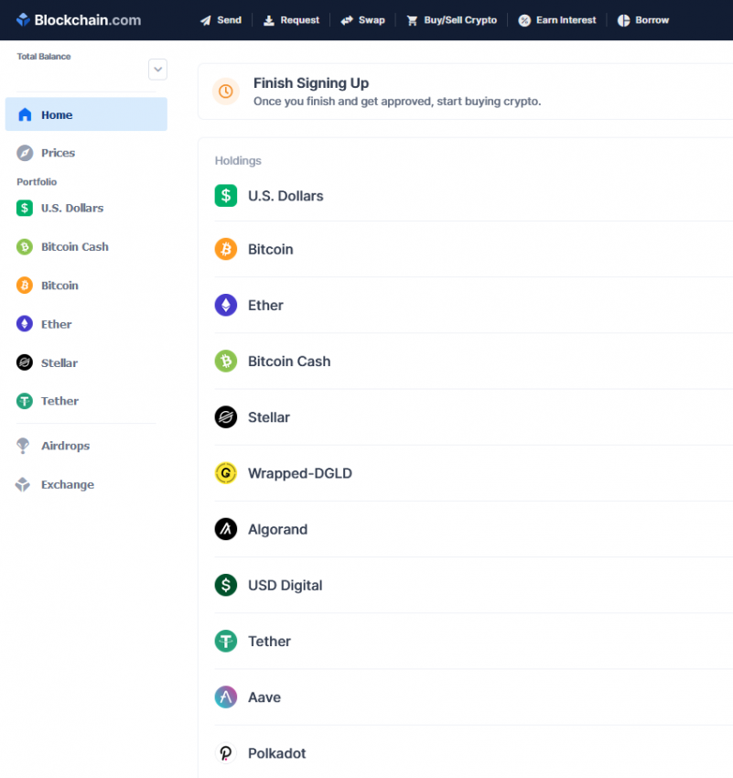
Task: Open the Exchange sidebar link
Action: tap(67, 484)
